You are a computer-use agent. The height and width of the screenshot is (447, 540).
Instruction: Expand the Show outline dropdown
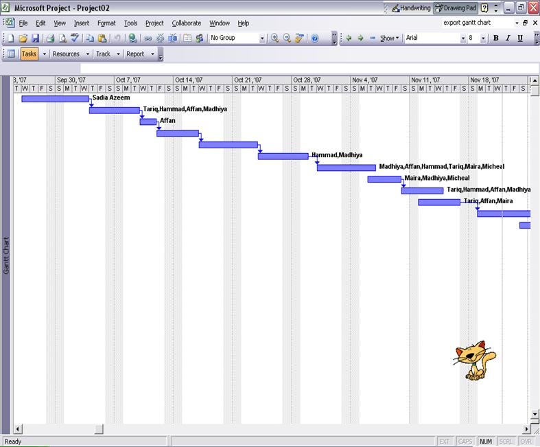coord(389,38)
